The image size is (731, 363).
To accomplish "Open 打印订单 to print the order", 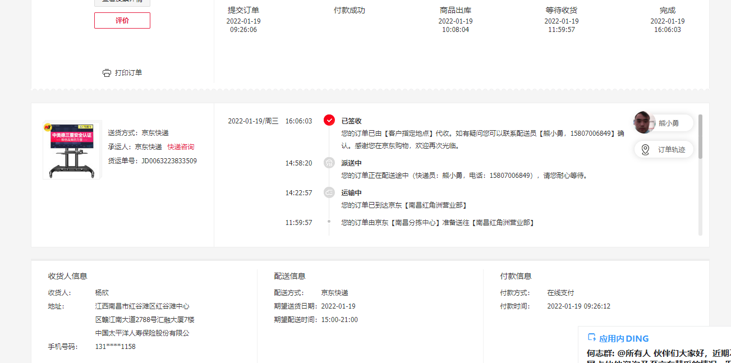I will tap(128, 73).
